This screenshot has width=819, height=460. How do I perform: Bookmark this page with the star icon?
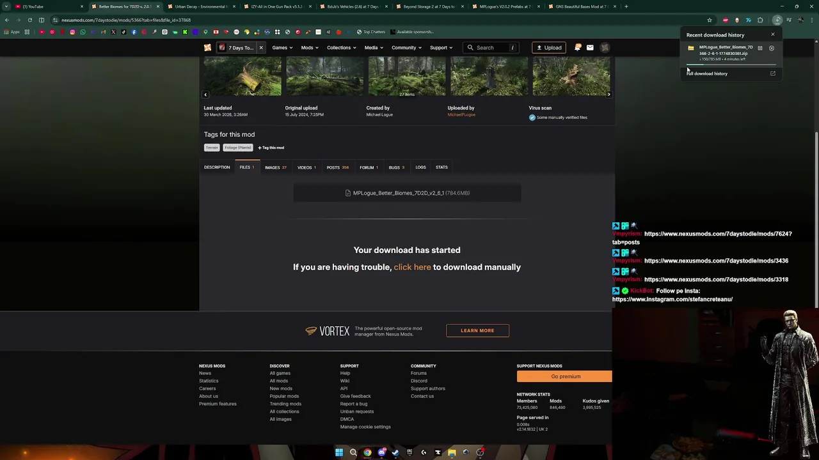point(710,20)
